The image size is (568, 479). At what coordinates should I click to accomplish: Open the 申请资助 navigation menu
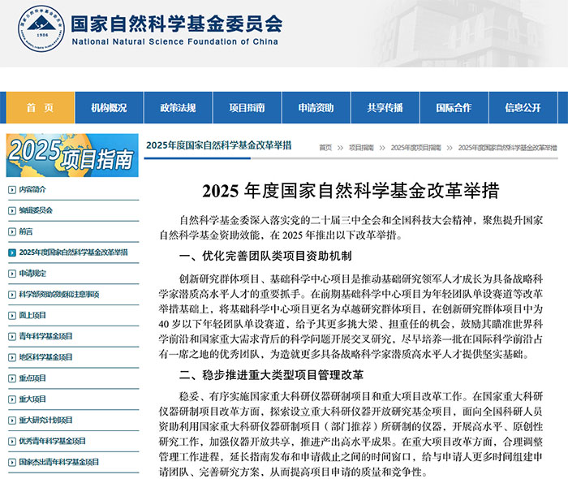coord(316,108)
